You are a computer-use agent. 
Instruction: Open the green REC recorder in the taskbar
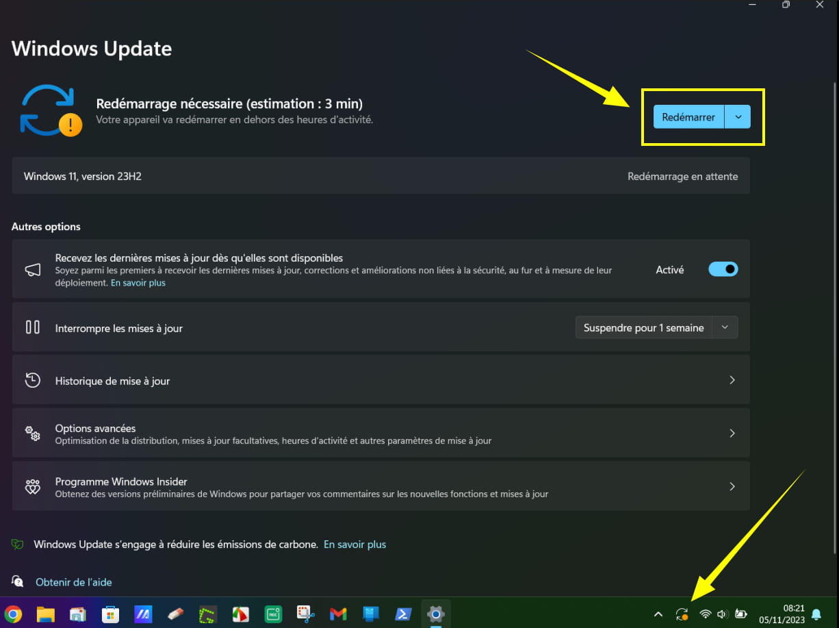click(273, 614)
